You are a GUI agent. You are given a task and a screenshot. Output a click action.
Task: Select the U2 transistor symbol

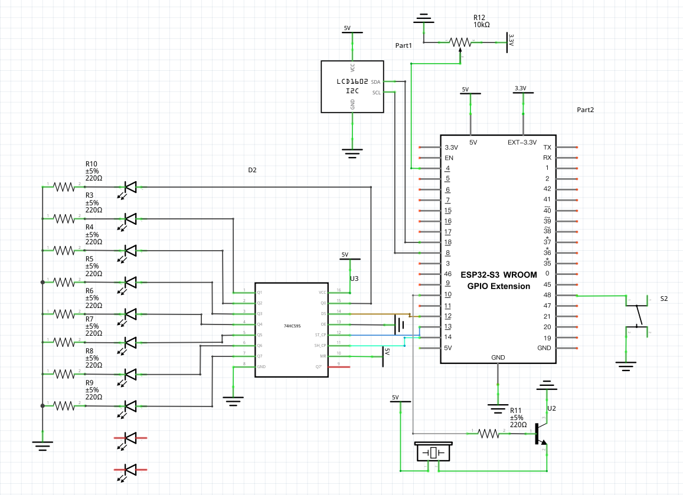(541, 434)
